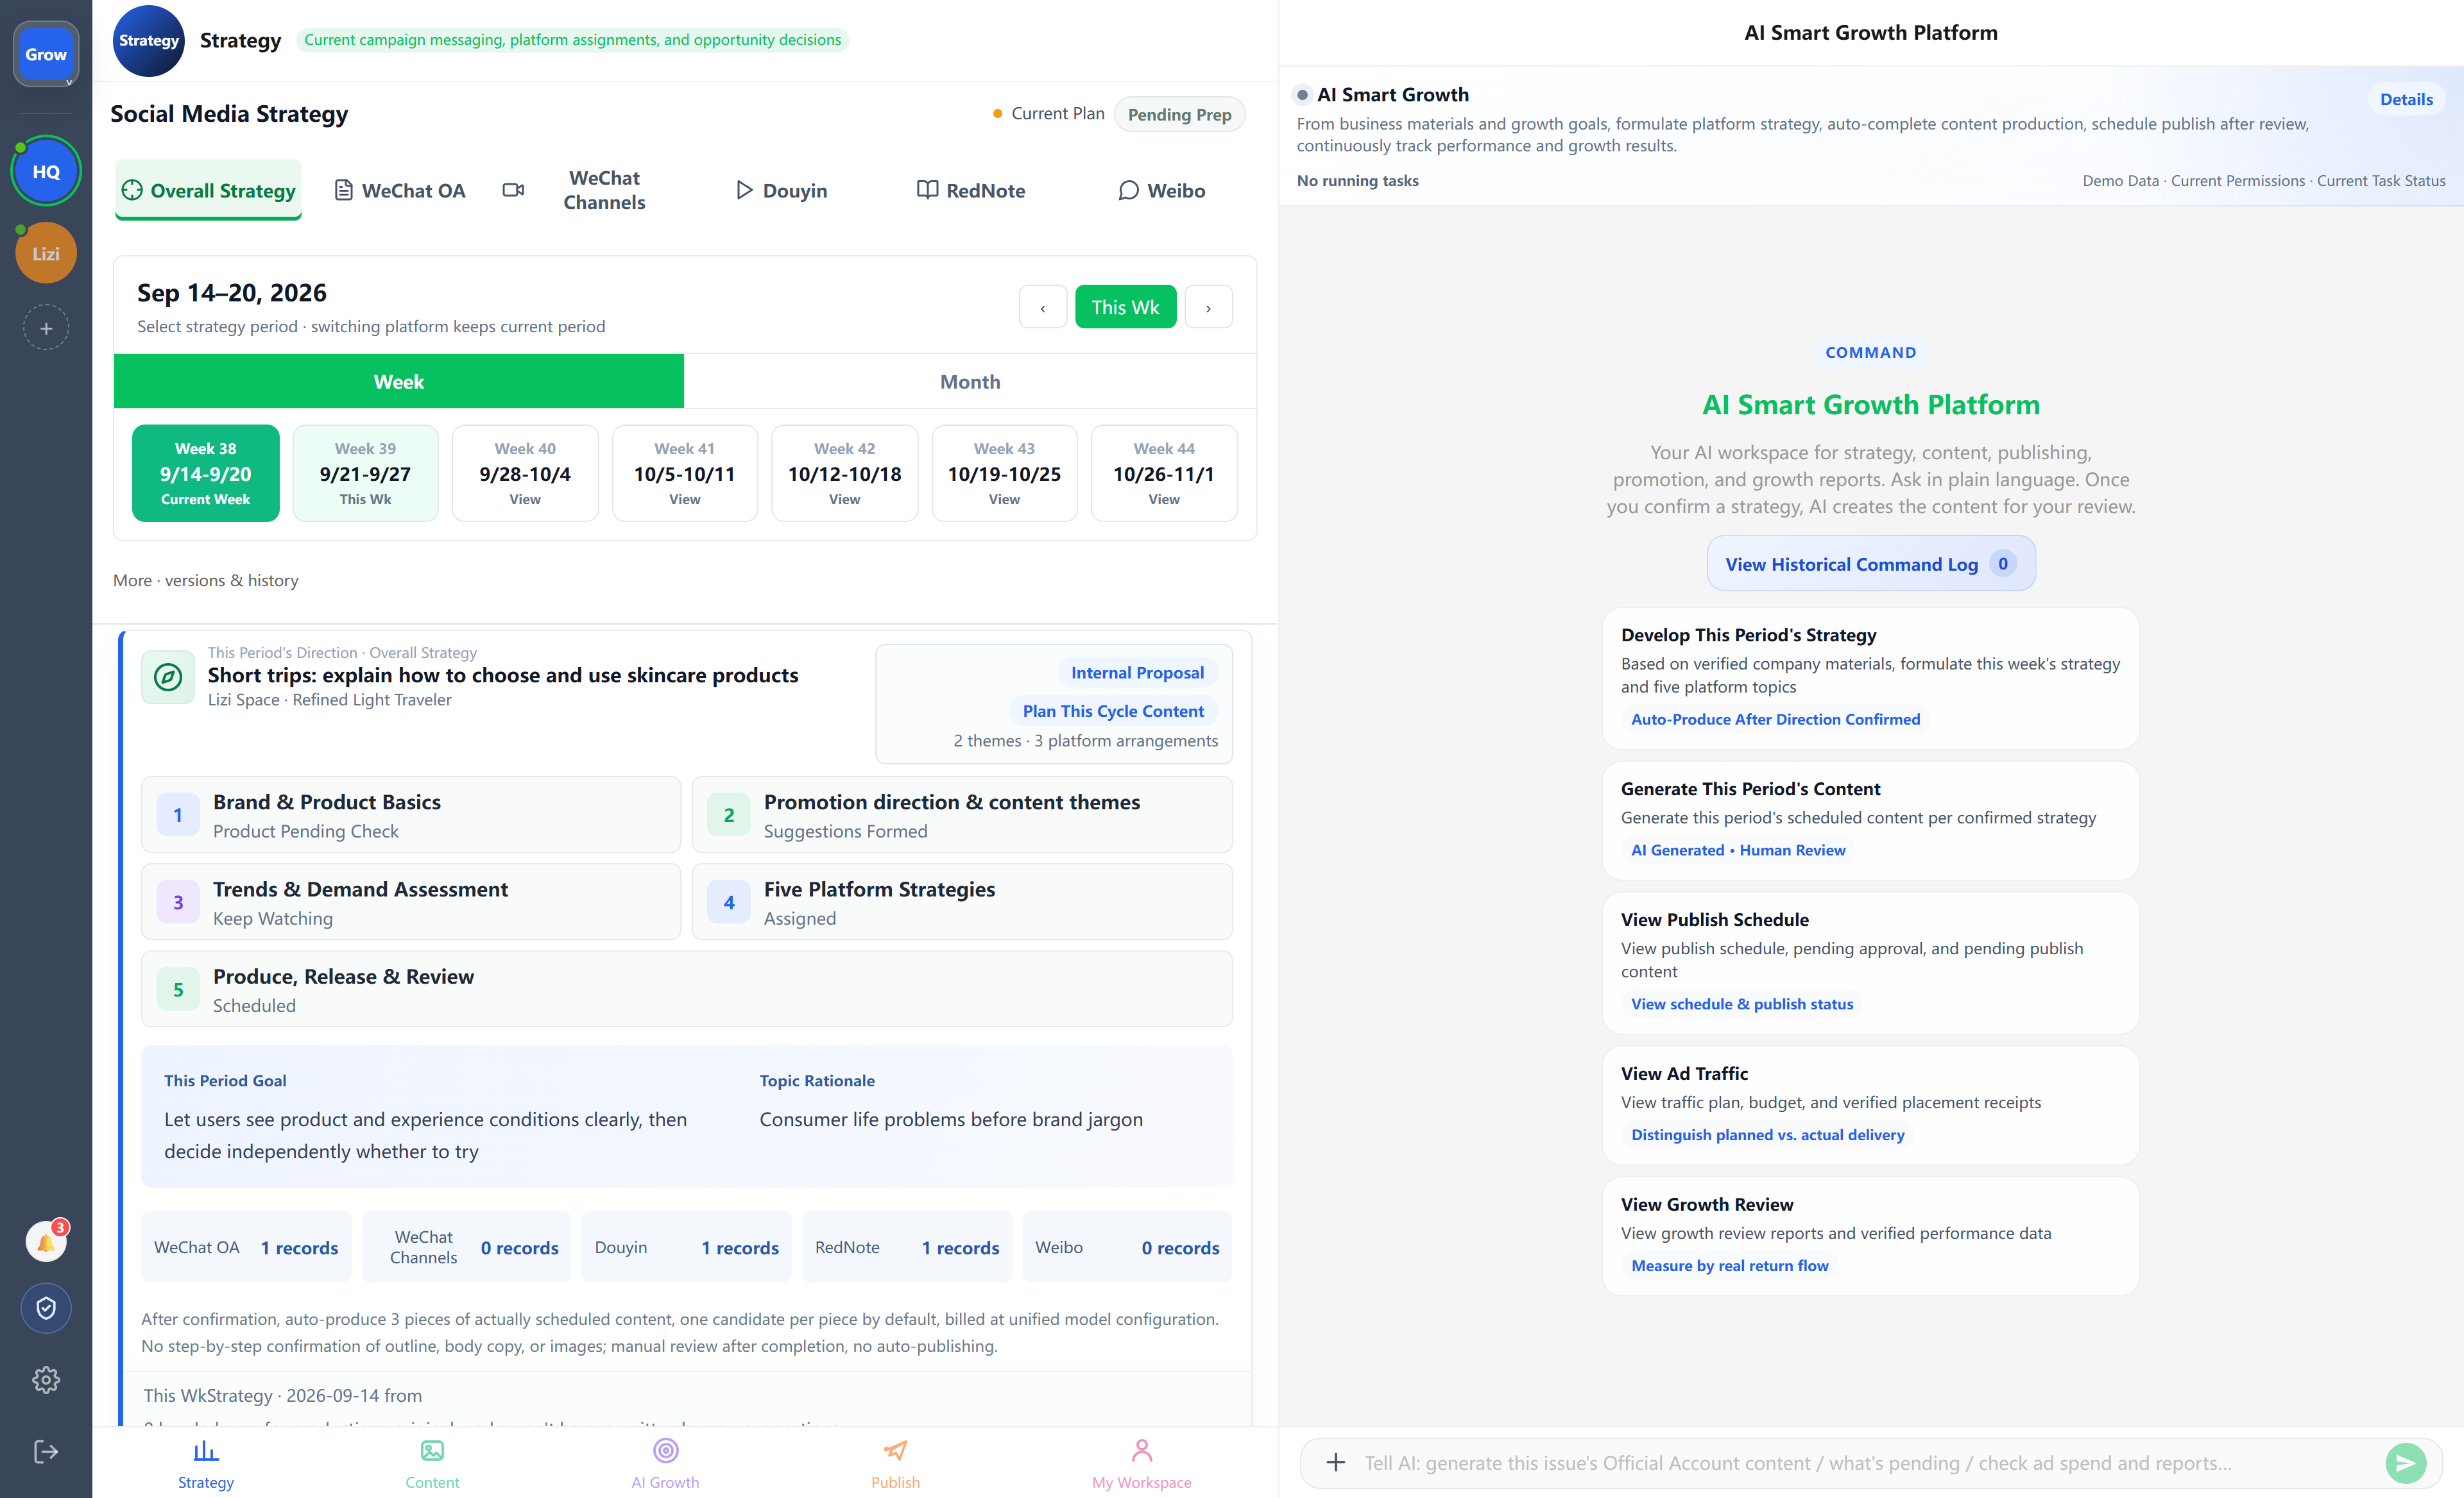
Task: Choose Generate This Period's Content command card
Action: [x=1870, y=820]
